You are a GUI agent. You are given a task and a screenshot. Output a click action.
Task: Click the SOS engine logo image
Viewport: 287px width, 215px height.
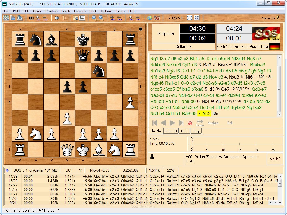(266, 33)
